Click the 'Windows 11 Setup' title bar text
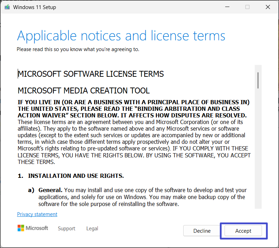Image resolution: width=279 pixels, height=248 pixels. (34, 7)
